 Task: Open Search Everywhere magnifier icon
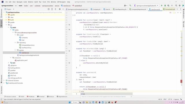click(176, 5)
